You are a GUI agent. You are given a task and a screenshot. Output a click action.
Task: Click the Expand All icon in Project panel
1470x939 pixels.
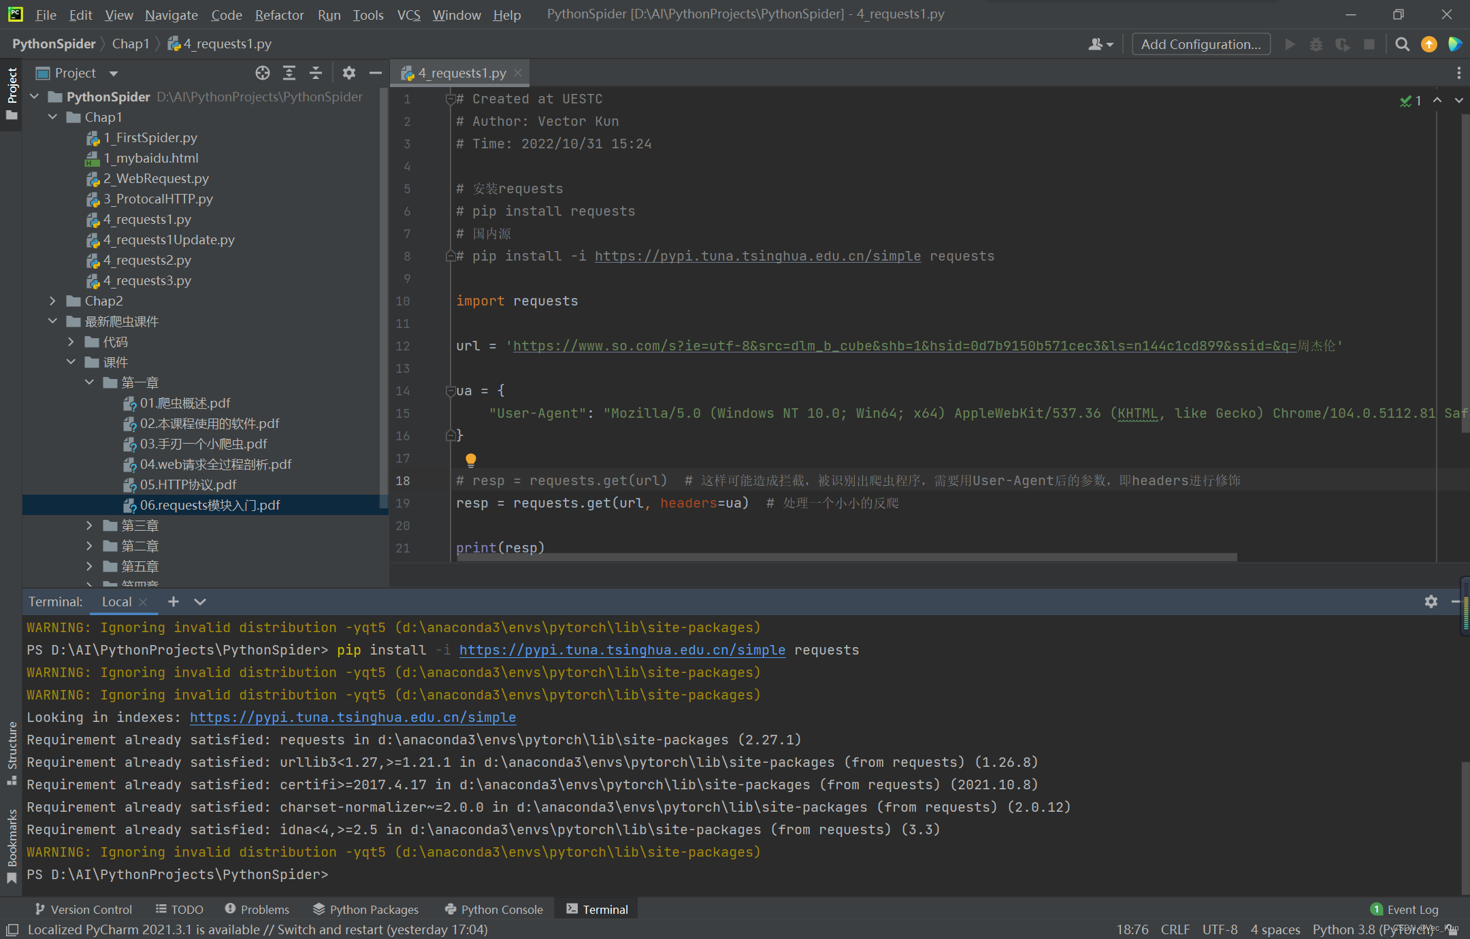tap(289, 73)
